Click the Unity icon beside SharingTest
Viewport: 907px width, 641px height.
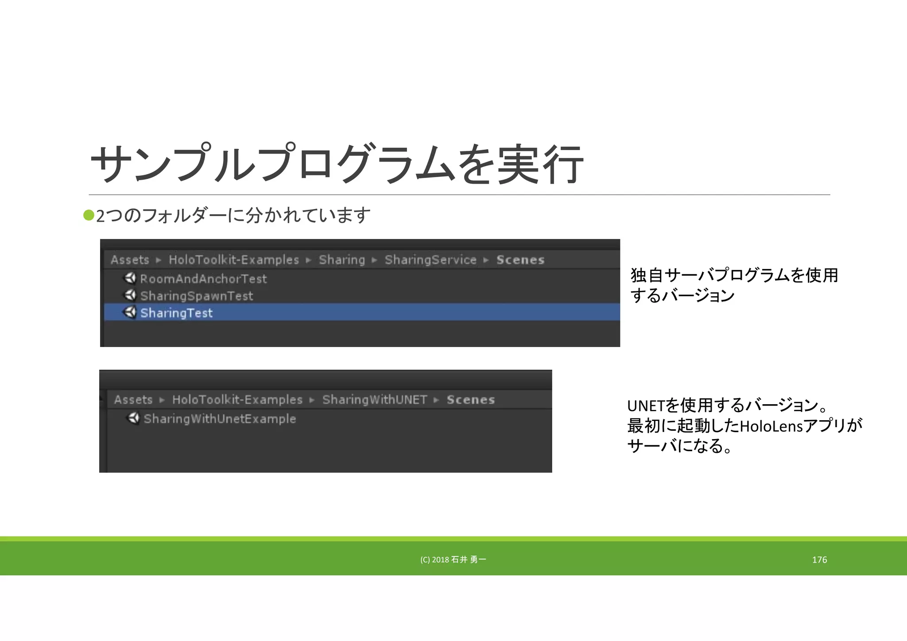click(x=130, y=312)
